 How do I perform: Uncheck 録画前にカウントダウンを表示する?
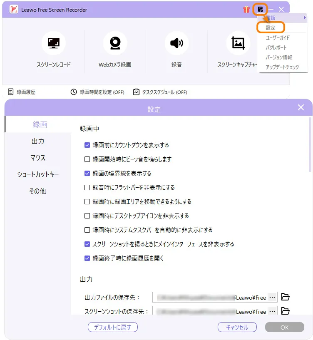point(87,145)
